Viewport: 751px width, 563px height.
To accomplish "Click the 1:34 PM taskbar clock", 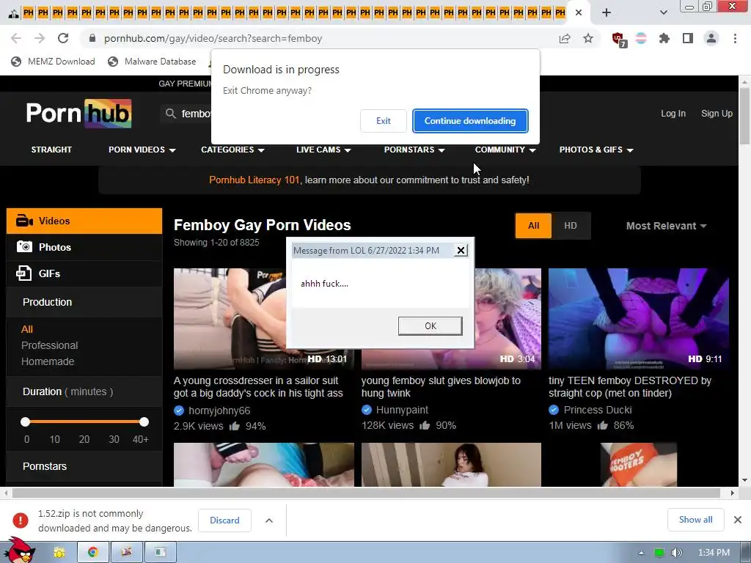I will 714,553.
